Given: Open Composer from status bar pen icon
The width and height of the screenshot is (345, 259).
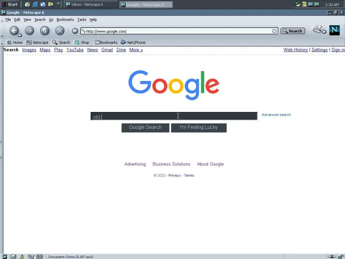Looking at the screenshot, I should pos(31,257).
